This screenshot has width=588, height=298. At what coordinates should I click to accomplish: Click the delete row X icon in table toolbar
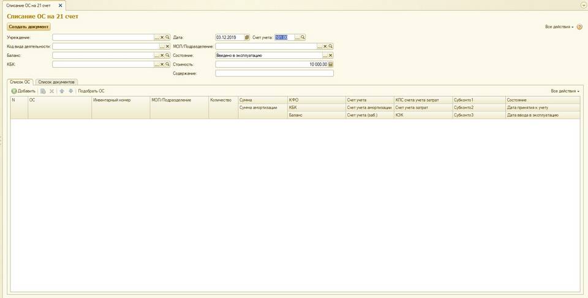tap(52, 91)
